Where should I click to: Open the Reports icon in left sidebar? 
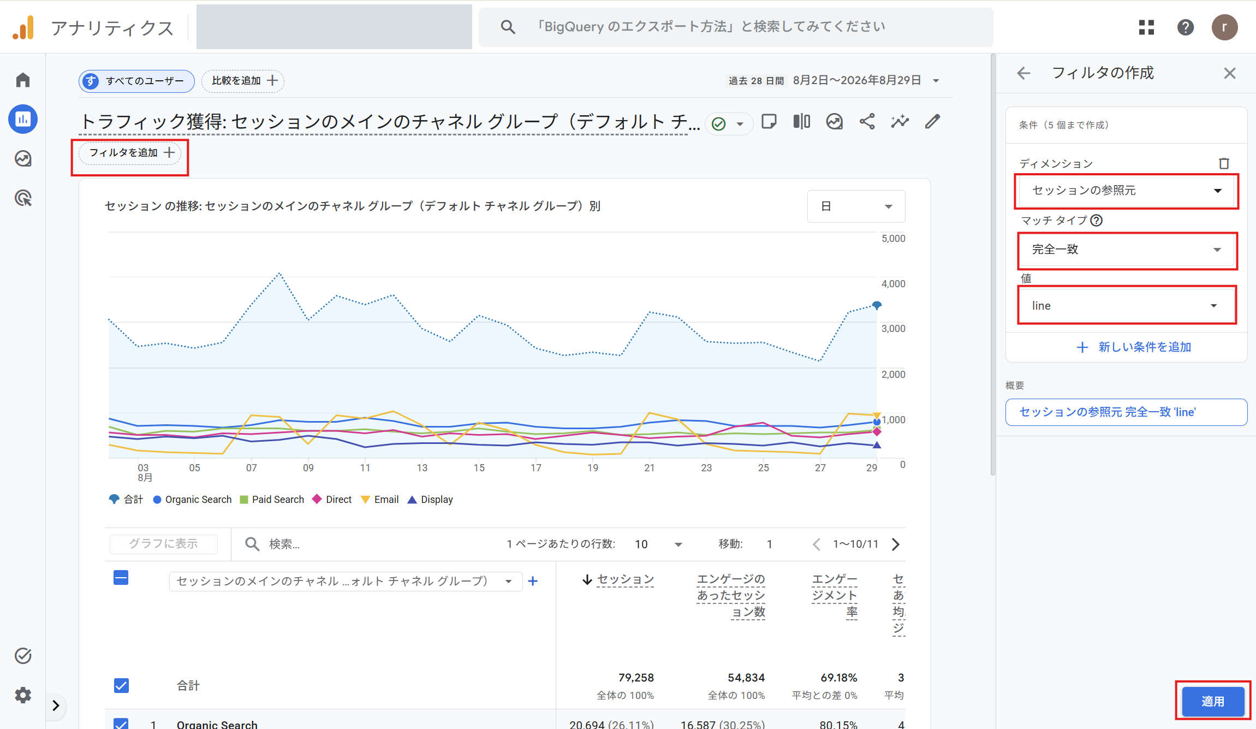pyautogui.click(x=23, y=119)
